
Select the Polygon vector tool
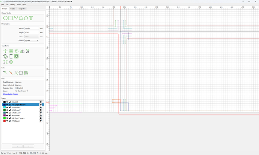[26, 18]
